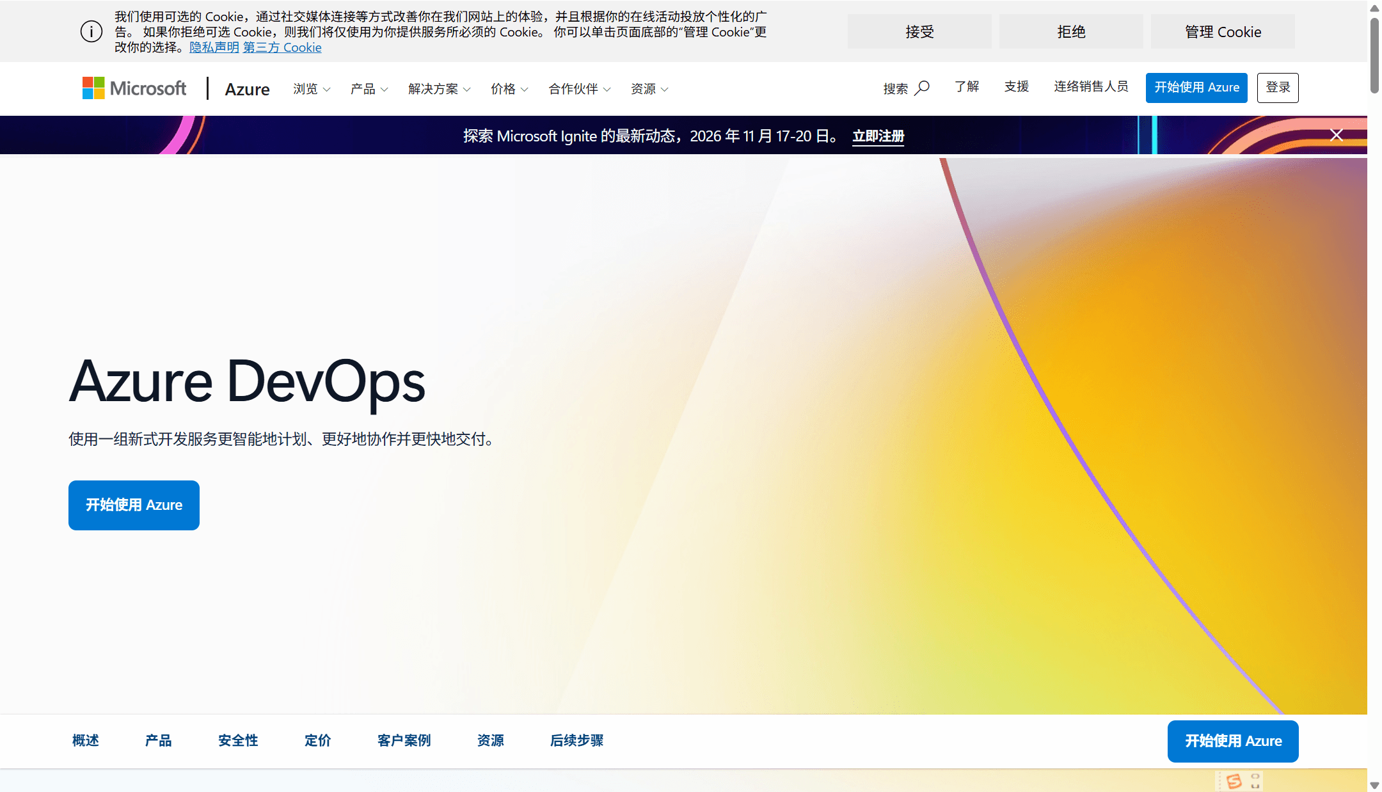The width and height of the screenshot is (1382, 792).
Task: Click the 登录 sign-in button
Action: pyautogui.click(x=1278, y=88)
